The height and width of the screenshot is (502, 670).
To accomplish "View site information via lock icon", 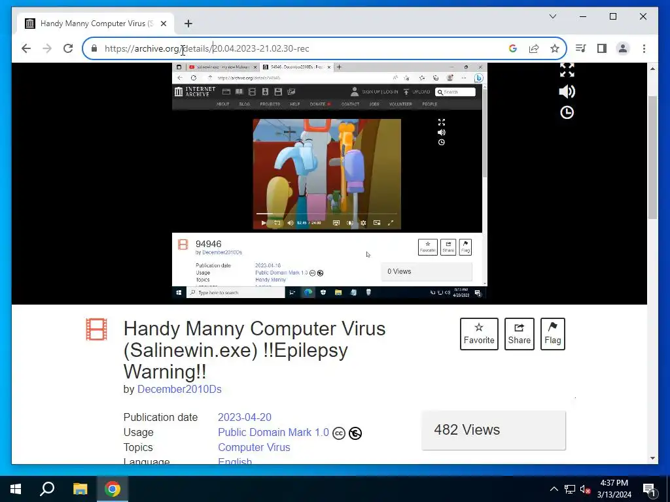I will (94, 48).
